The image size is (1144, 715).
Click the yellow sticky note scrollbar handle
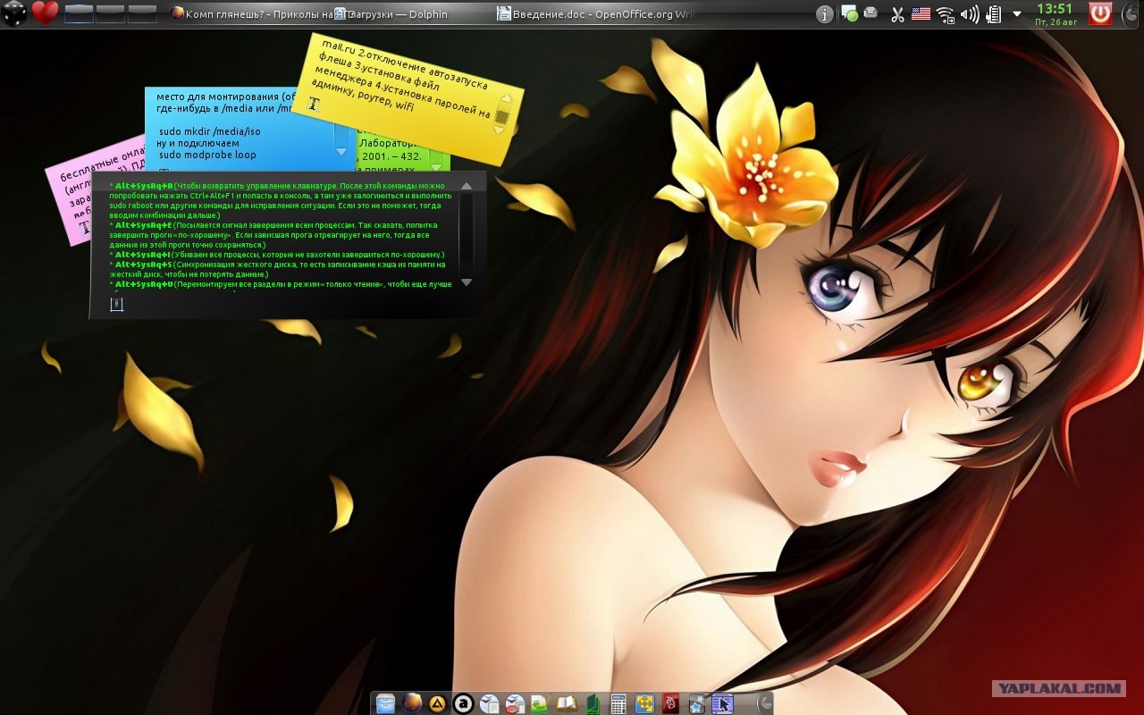(502, 116)
